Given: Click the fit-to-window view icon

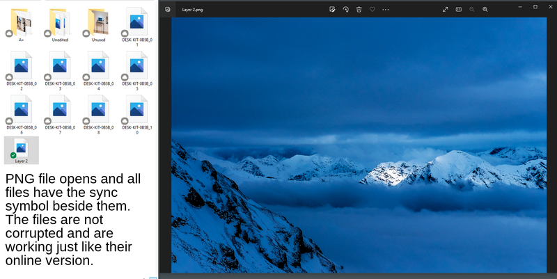Looking at the screenshot, I should (x=459, y=9).
